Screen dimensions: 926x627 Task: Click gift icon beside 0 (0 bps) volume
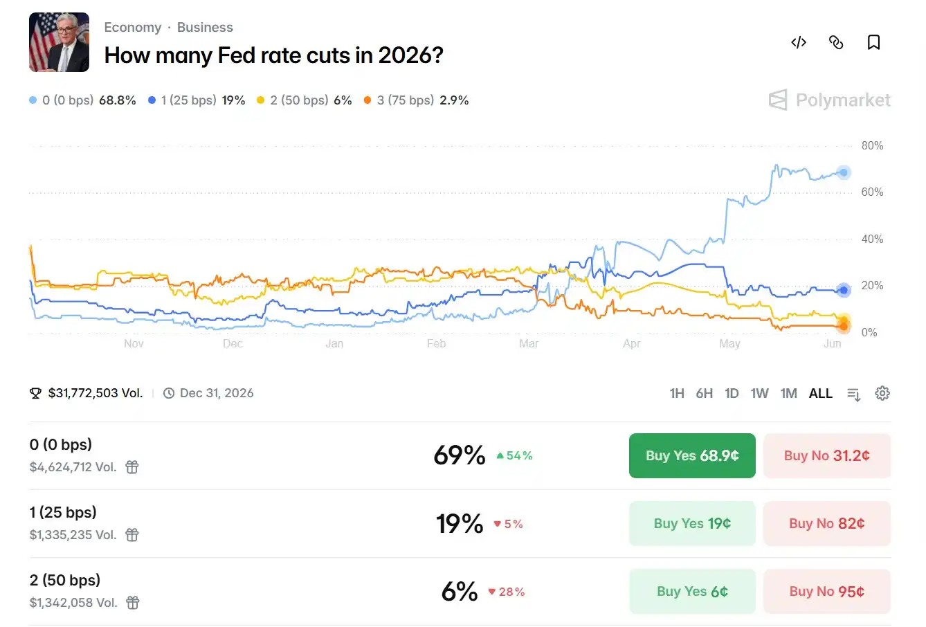(132, 467)
